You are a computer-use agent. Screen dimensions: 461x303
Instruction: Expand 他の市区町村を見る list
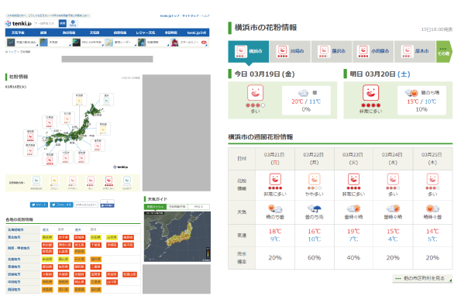pyautogui.click(x=422, y=278)
